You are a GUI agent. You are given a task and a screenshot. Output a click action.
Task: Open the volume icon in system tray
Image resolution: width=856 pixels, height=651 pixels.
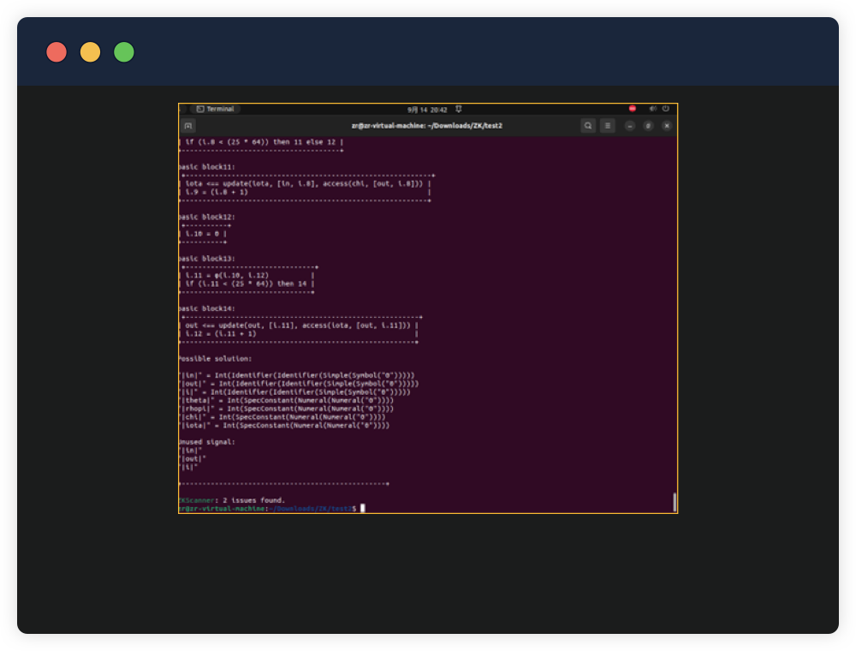pos(652,109)
